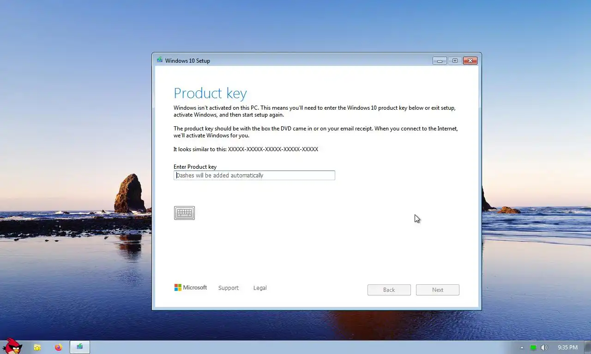Minimize the Windows 10 Setup window
Viewport: 591px width, 354px height.
tap(440, 60)
